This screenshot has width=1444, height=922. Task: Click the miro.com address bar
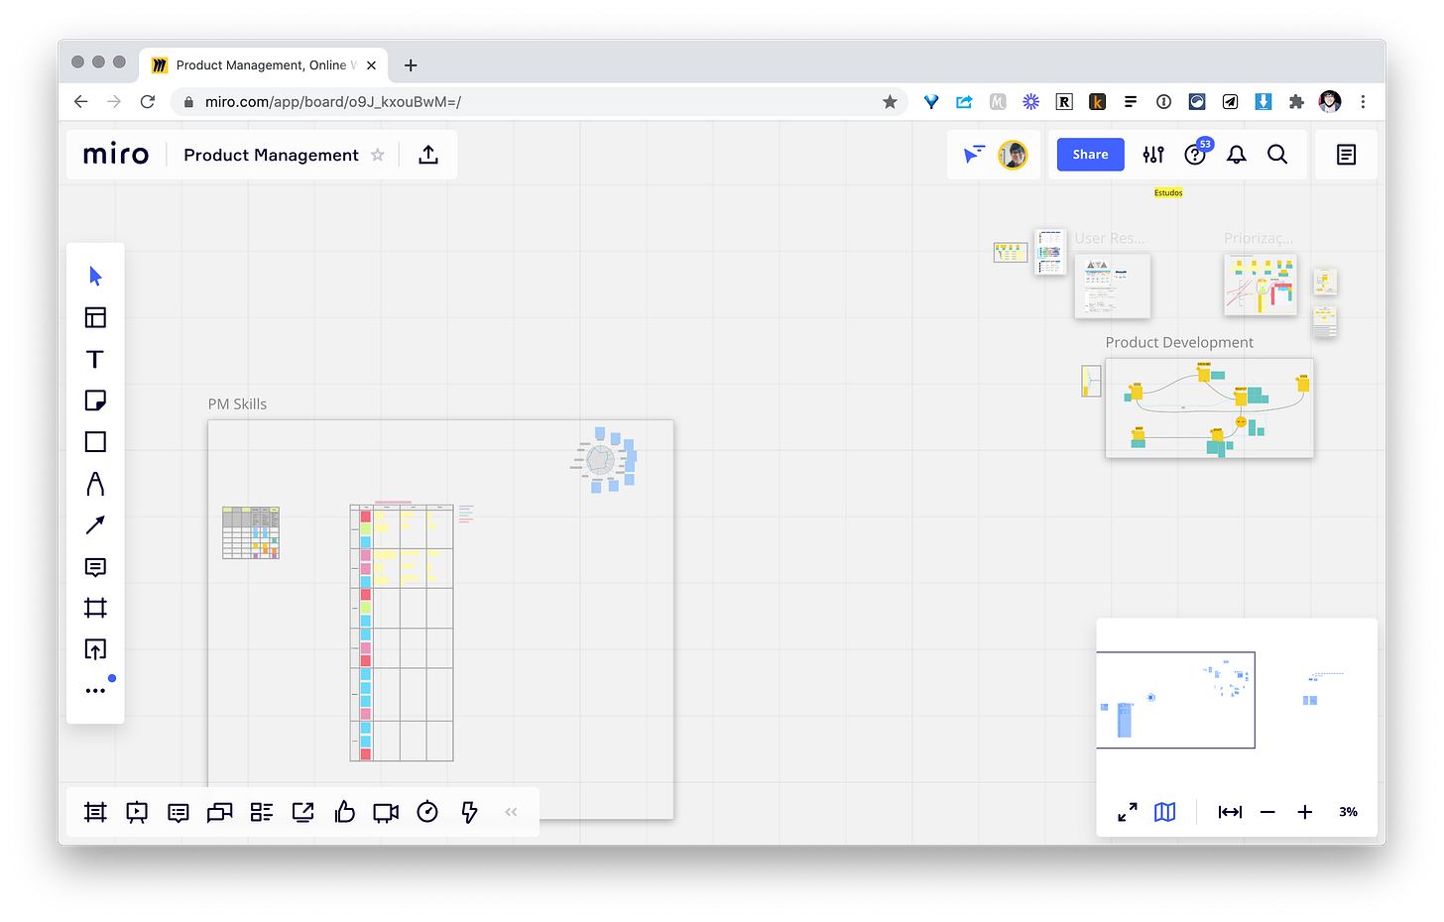pyautogui.click(x=541, y=101)
